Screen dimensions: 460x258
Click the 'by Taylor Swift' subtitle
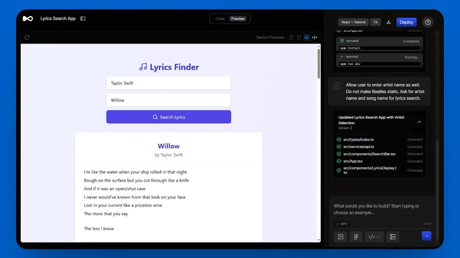click(168, 155)
